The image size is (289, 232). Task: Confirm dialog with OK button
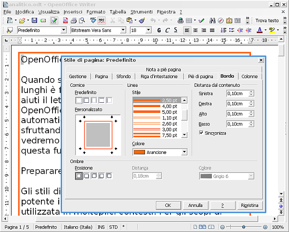[x=168, y=205]
